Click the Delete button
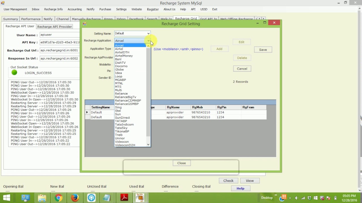 [x=242, y=58]
